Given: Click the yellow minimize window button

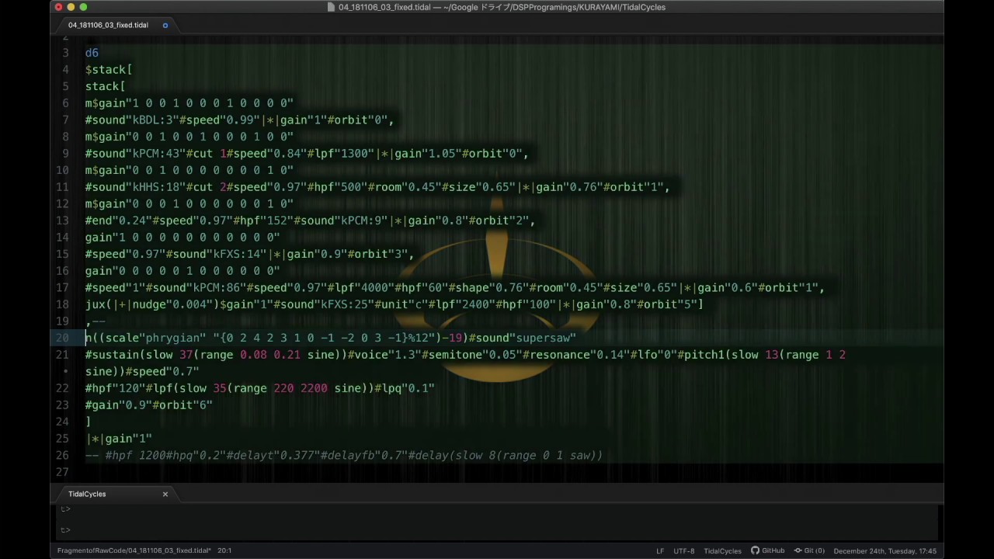Looking at the screenshot, I should pos(71,7).
